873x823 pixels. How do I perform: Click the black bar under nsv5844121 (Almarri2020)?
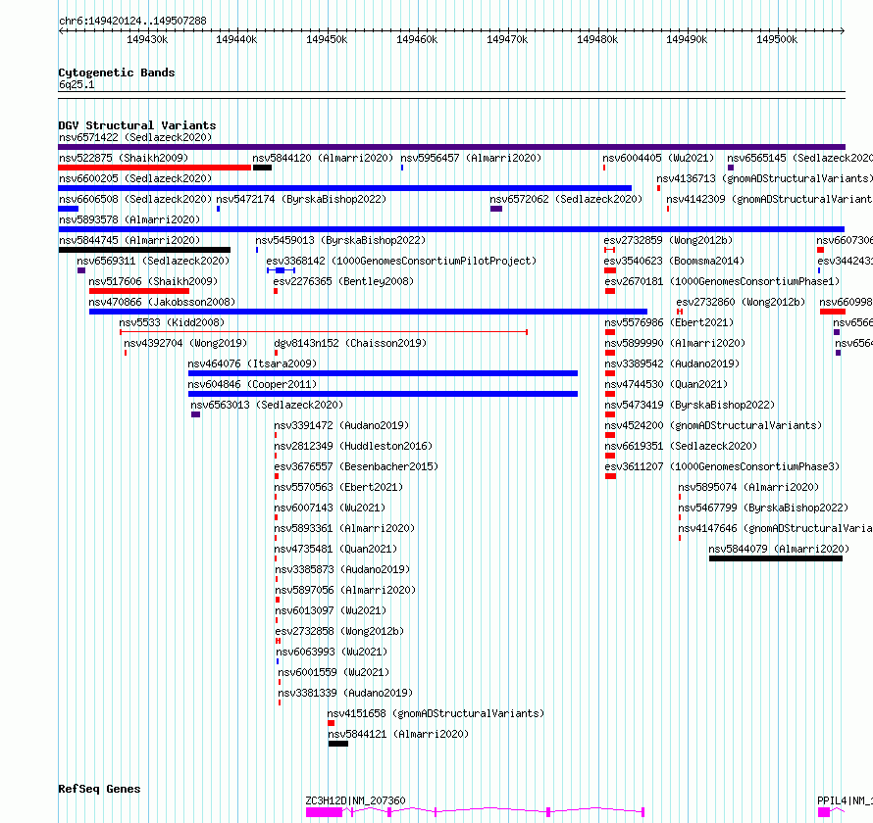338,744
